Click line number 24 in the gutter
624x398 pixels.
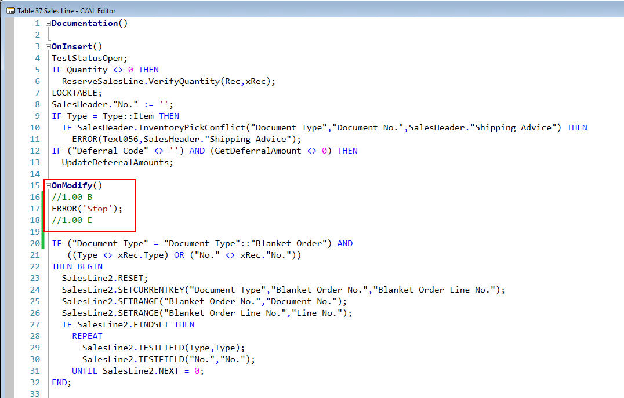[x=35, y=290]
